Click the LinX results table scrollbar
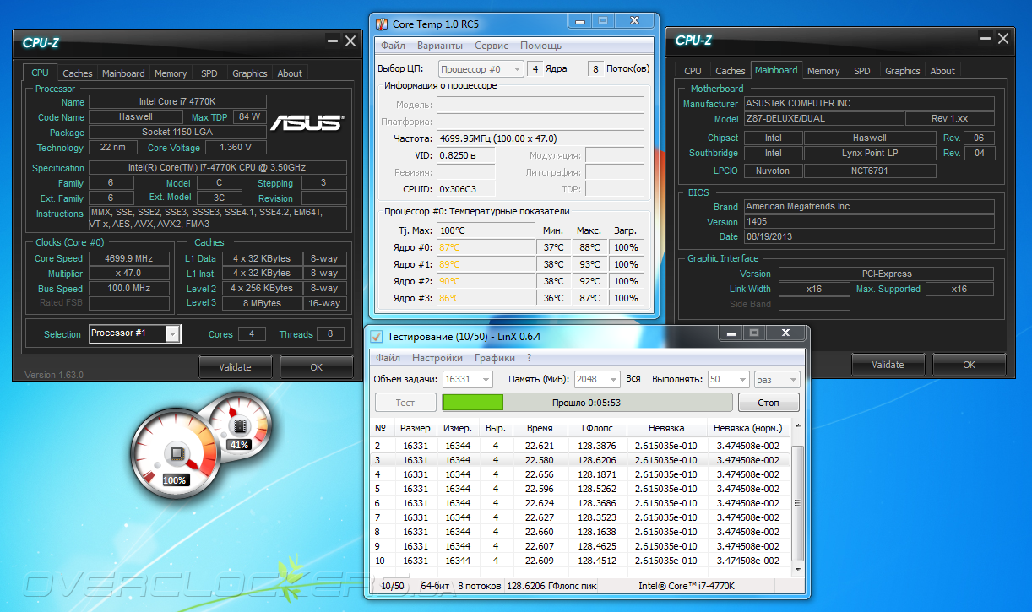Image resolution: width=1032 pixels, height=612 pixels. coord(798,498)
